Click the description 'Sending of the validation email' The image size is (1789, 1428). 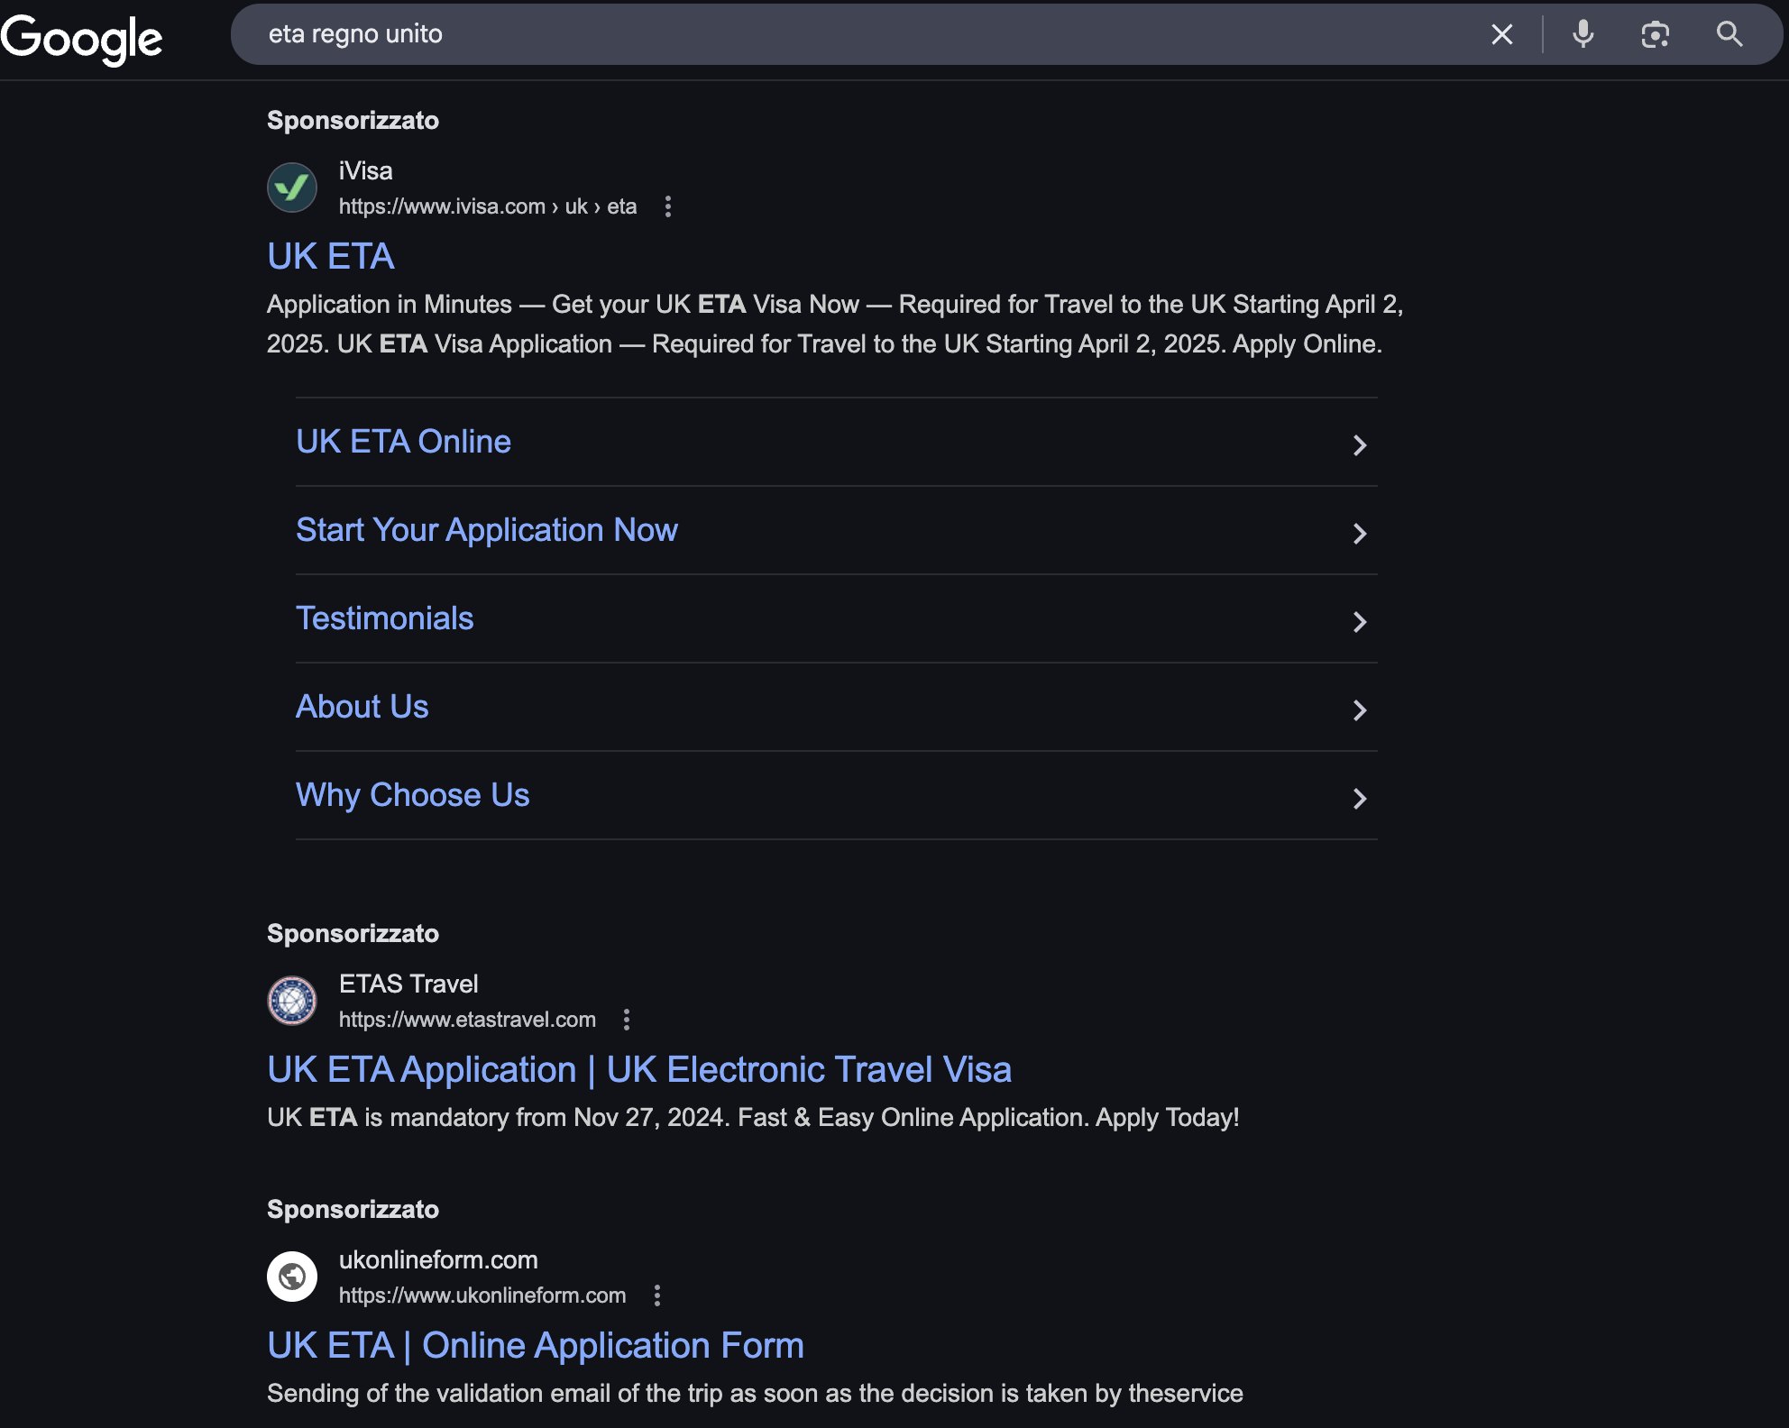pos(755,1394)
